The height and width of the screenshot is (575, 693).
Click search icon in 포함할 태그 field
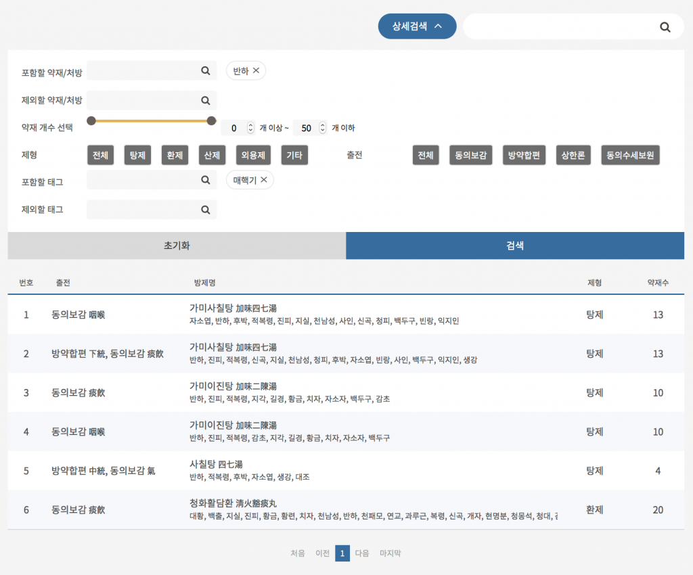tap(205, 180)
